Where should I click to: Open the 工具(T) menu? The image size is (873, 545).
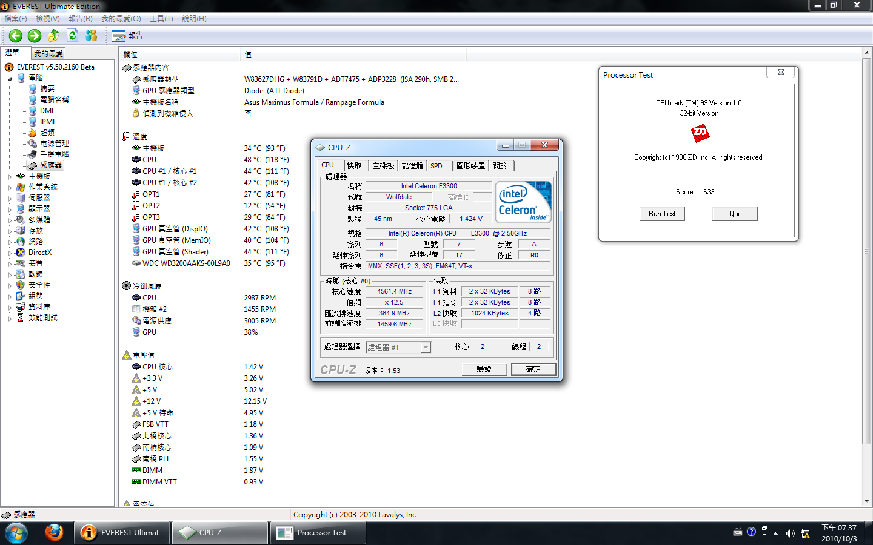tap(161, 19)
